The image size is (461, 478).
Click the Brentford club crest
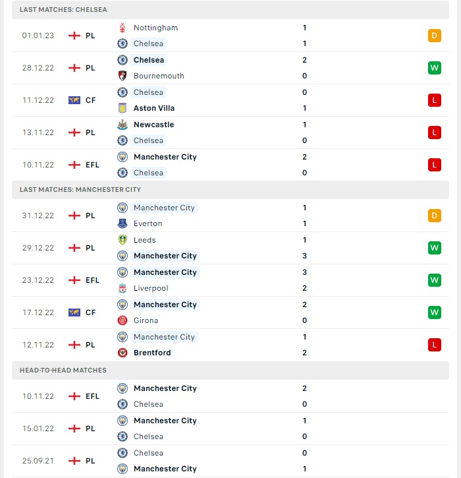click(122, 353)
